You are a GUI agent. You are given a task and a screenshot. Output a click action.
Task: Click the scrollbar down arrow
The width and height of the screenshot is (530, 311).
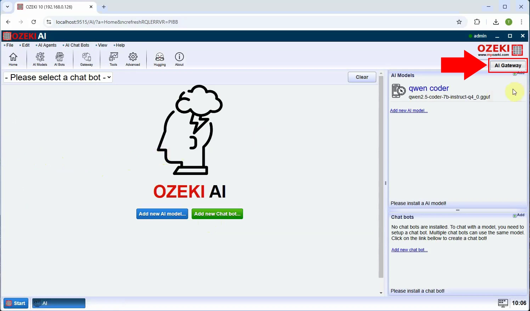381,293
